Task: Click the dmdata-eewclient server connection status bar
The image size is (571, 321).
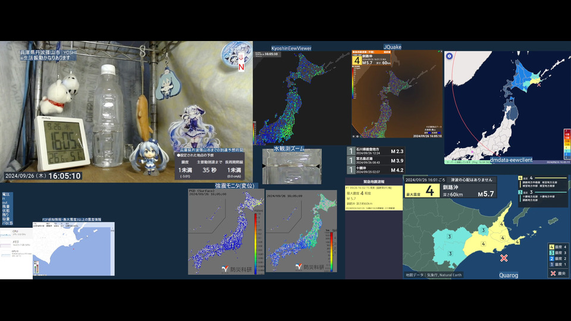Action: point(468,162)
